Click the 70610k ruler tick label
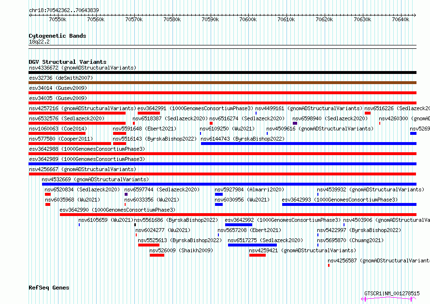Image resolution: width=430 pixels, height=304 pixels. coord(287,19)
